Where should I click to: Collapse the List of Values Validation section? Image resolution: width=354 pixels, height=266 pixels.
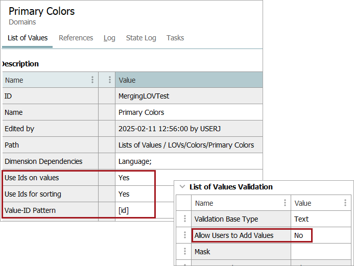point(182,187)
